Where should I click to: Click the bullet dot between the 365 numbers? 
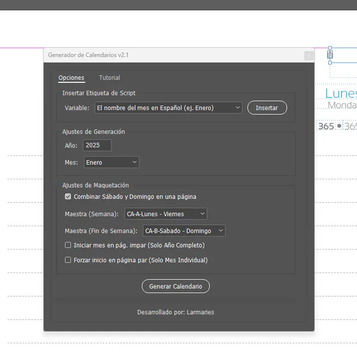click(339, 126)
